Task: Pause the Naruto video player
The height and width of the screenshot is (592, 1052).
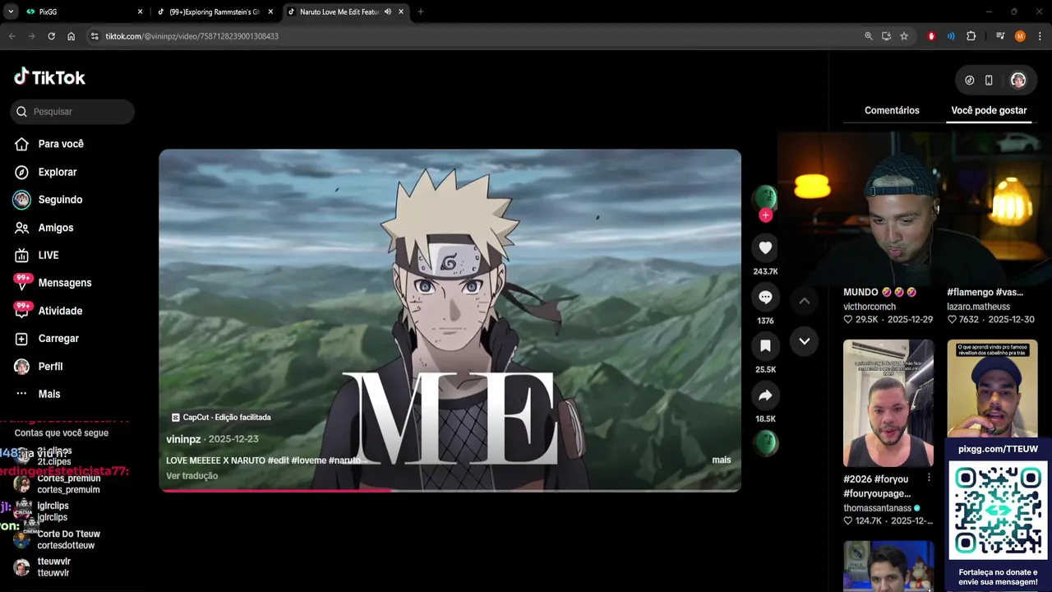Action: tap(450, 321)
